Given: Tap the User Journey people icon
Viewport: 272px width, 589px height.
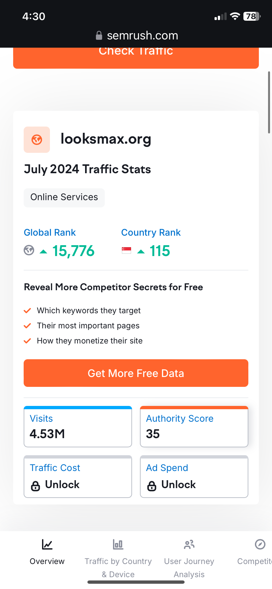Looking at the screenshot, I should (x=189, y=545).
